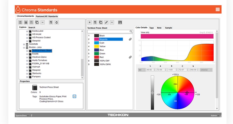The image size is (233, 124).
Task: Click the magnifier icon in the color search box
Action: (131, 32)
